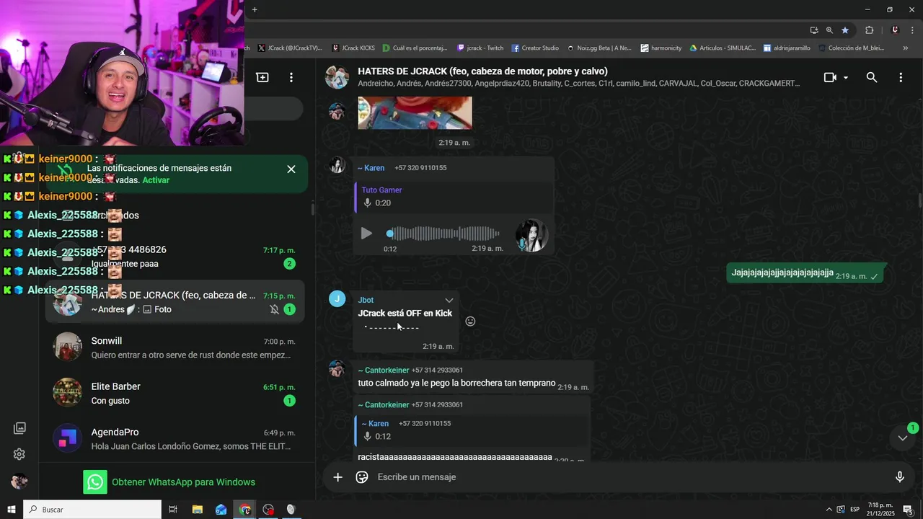Open install app icon in address bar
The height and width of the screenshot is (519, 923).
(814, 30)
